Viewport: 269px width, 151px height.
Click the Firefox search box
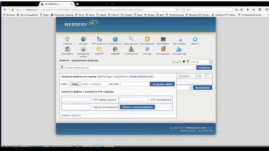207,10
